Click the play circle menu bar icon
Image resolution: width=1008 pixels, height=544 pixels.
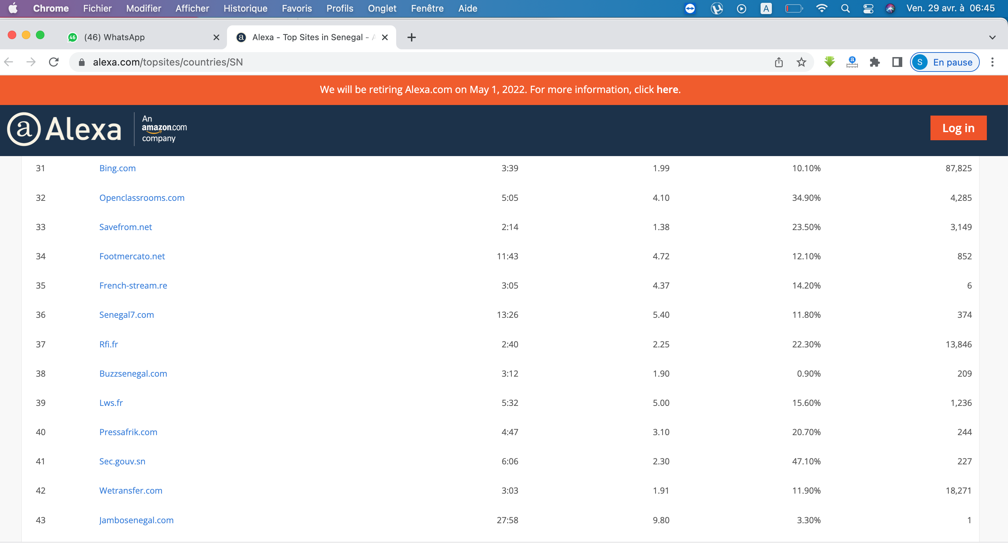pos(741,8)
